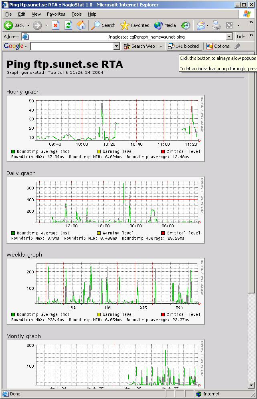Open the Back history dropdown arrow
This screenshot has height=399, width=257.
click(x=28, y=25)
